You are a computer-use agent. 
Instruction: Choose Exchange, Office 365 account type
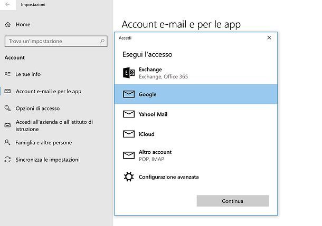[x=196, y=73]
